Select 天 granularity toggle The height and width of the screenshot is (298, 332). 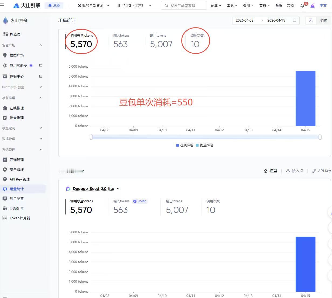click(x=311, y=20)
